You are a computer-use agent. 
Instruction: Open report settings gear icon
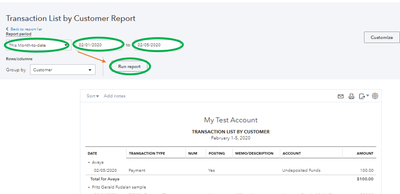[375, 96]
